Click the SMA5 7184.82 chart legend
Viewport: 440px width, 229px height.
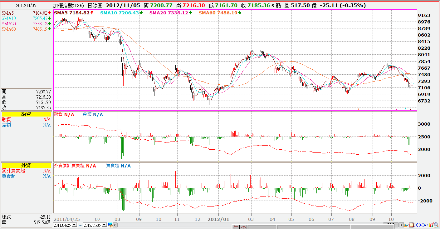[74, 12]
